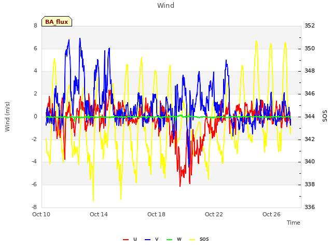The height and width of the screenshot is (249, 332).
Task: Click the right axis value '342'
Action: pyautogui.click(x=310, y=140)
